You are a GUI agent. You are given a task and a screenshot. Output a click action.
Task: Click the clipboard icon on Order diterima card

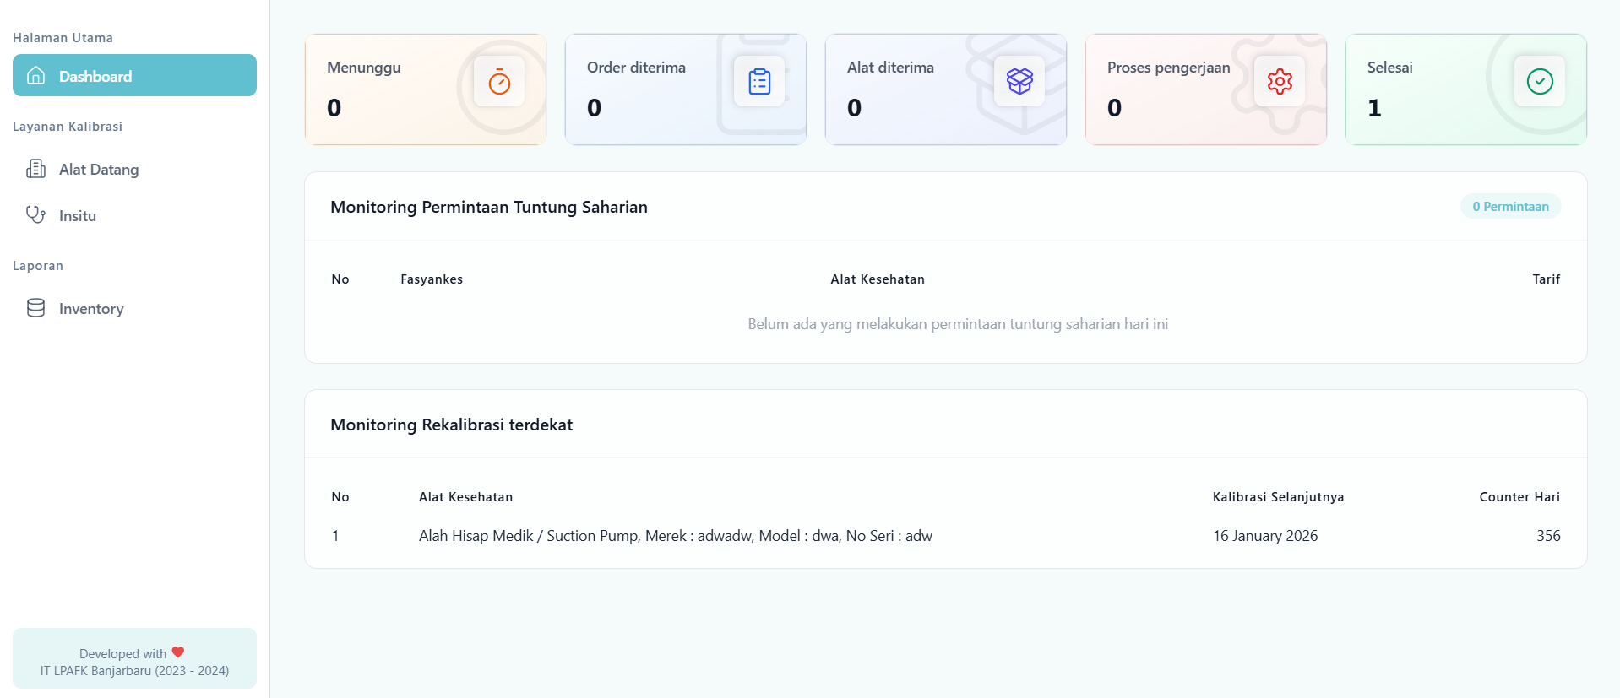[759, 81]
